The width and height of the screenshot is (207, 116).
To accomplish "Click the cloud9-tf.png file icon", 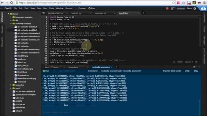I will pyautogui.click(x=16, y=56).
